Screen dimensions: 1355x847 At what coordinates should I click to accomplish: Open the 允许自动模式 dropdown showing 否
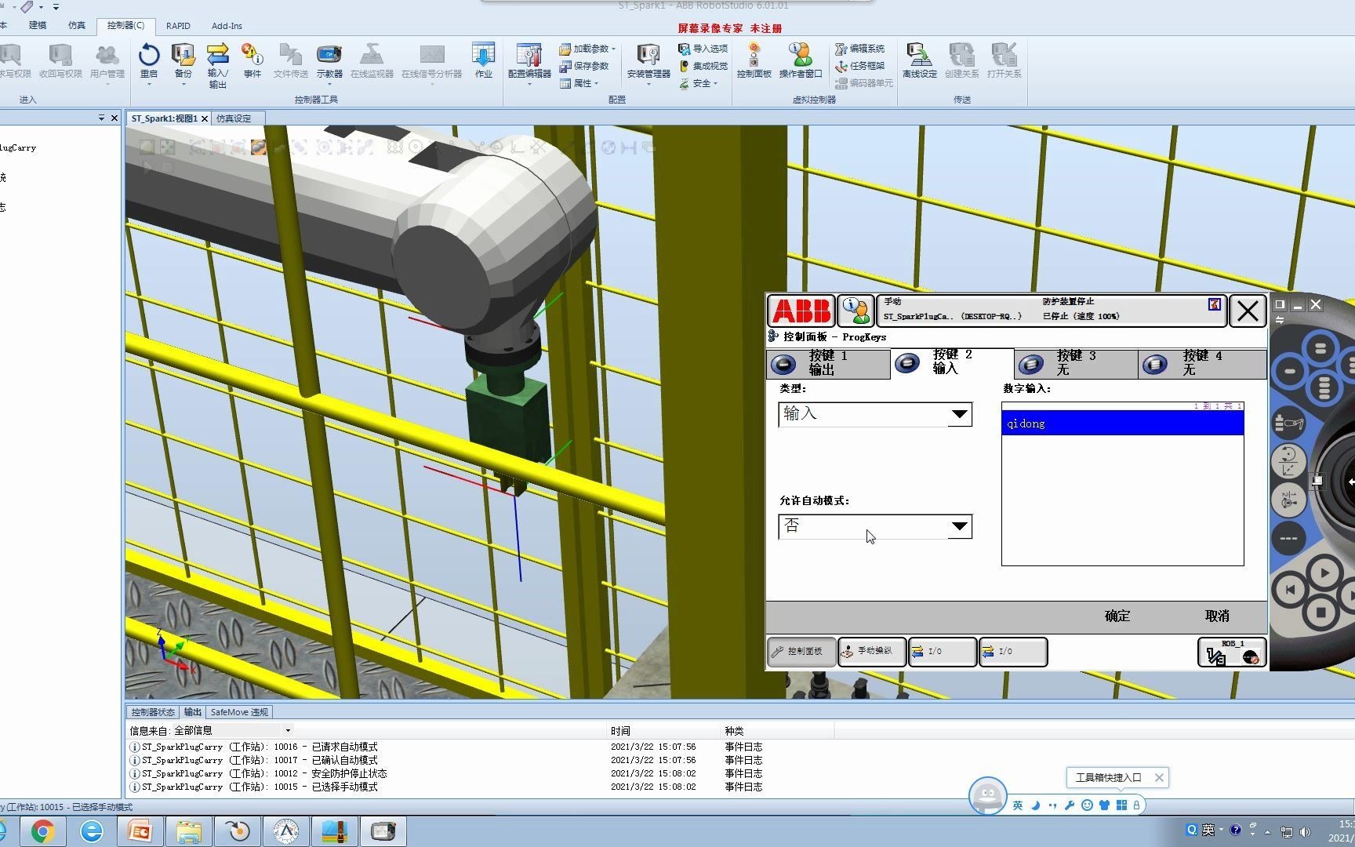875,526
